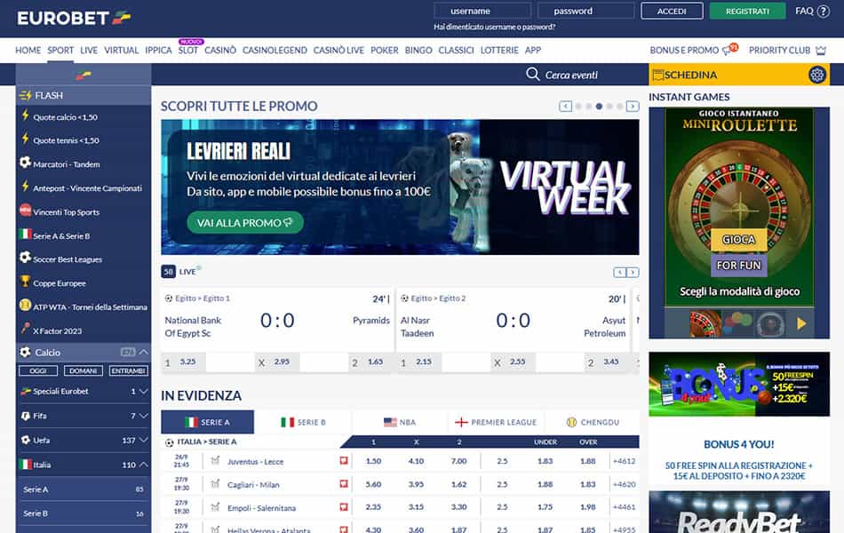Select odds 1.50 for Juventus win

pos(373,461)
